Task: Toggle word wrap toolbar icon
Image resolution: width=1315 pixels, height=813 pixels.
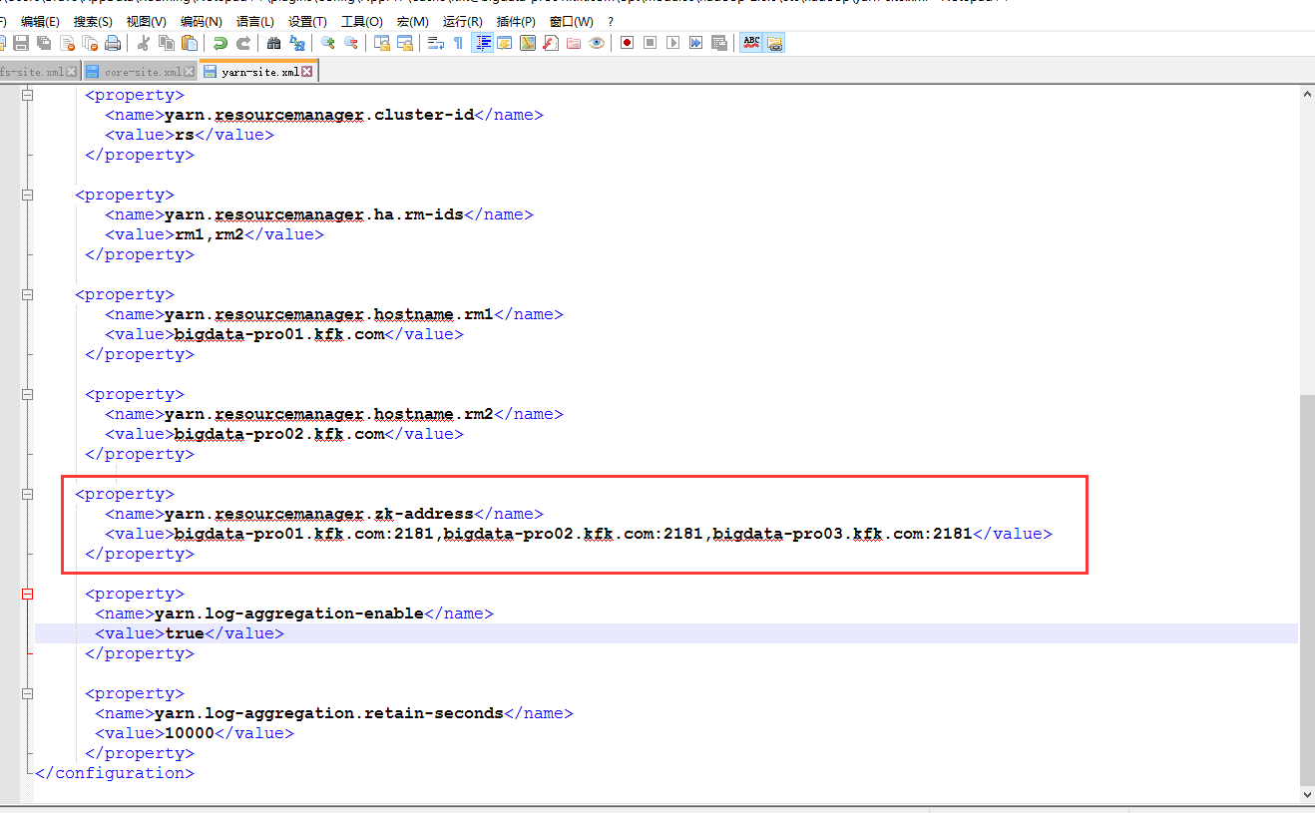Action: click(435, 43)
